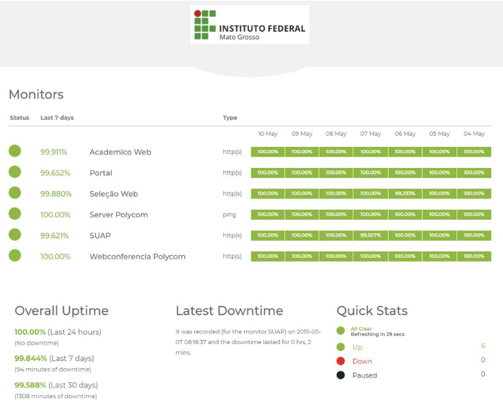503x410 pixels.
Task: Click green status dot for Portal
Action: 15,172
